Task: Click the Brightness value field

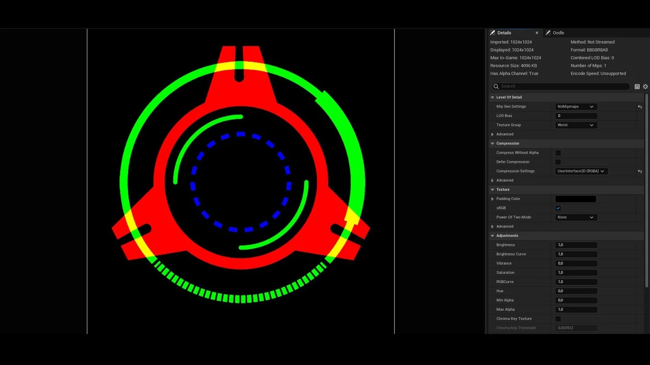Action: tap(576, 245)
